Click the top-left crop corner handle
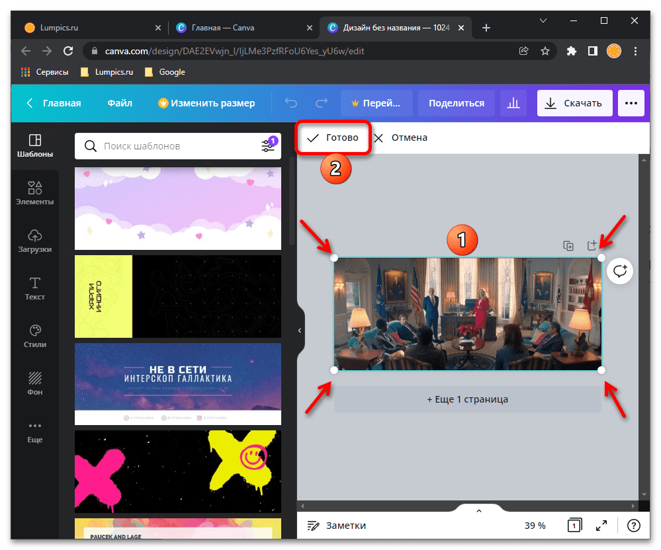The width and height of the screenshot is (661, 550). coord(334,257)
